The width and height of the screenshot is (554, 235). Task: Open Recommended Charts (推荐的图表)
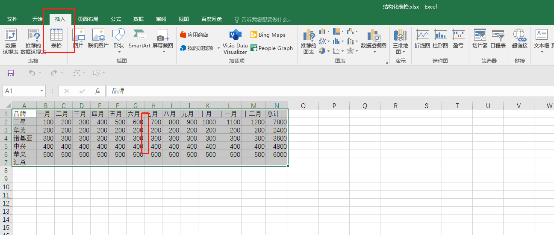point(308,42)
